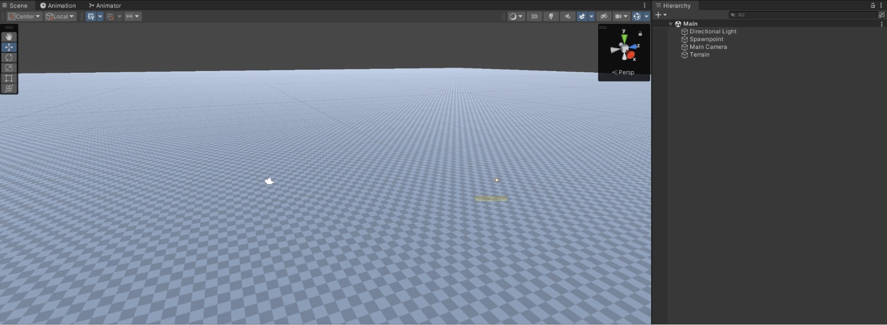This screenshot has height=325, width=887.
Task: Toggle gizmos visibility button
Action: point(637,16)
